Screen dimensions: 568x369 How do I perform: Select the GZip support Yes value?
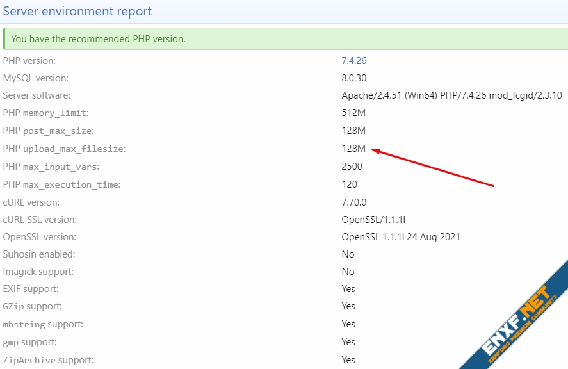coord(348,306)
